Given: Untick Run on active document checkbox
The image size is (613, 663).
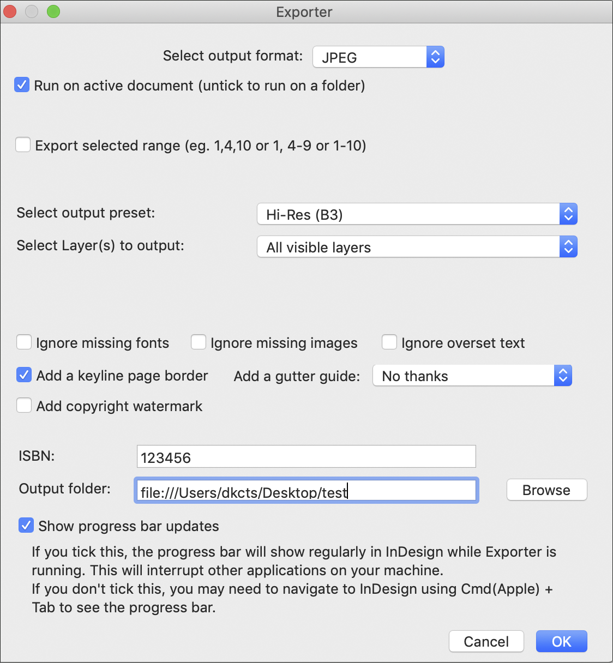Looking at the screenshot, I should (22, 85).
